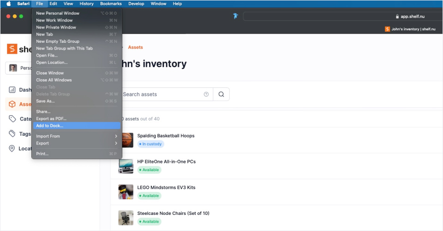Click the basketball asset thumbnail
This screenshot has width=443, height=231.
[127, 140]
